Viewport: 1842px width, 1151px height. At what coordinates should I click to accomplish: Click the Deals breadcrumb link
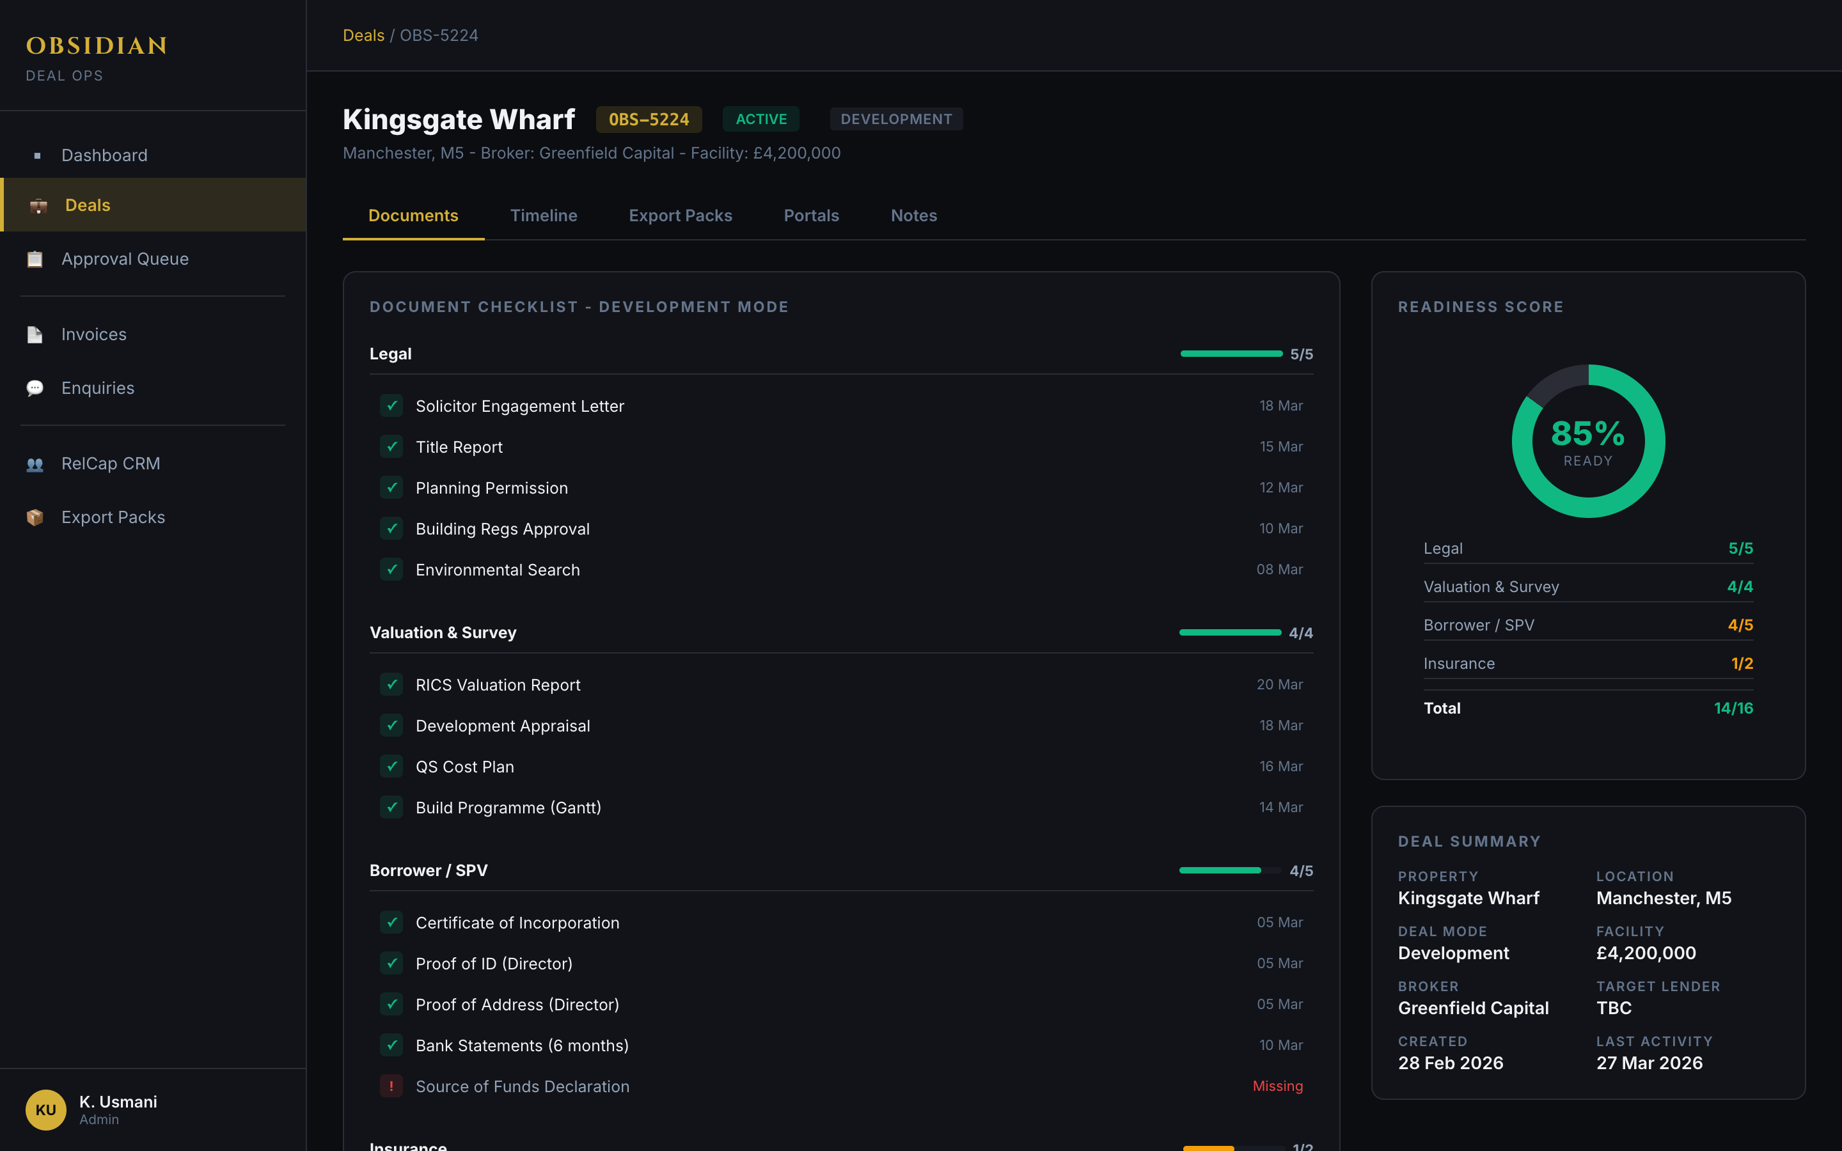coord(363,35)
